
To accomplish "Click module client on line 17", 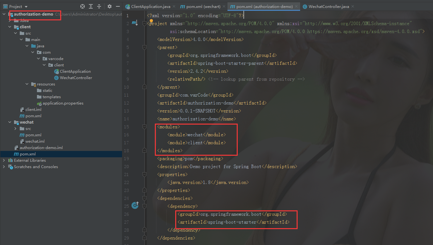I will (195, 143).
